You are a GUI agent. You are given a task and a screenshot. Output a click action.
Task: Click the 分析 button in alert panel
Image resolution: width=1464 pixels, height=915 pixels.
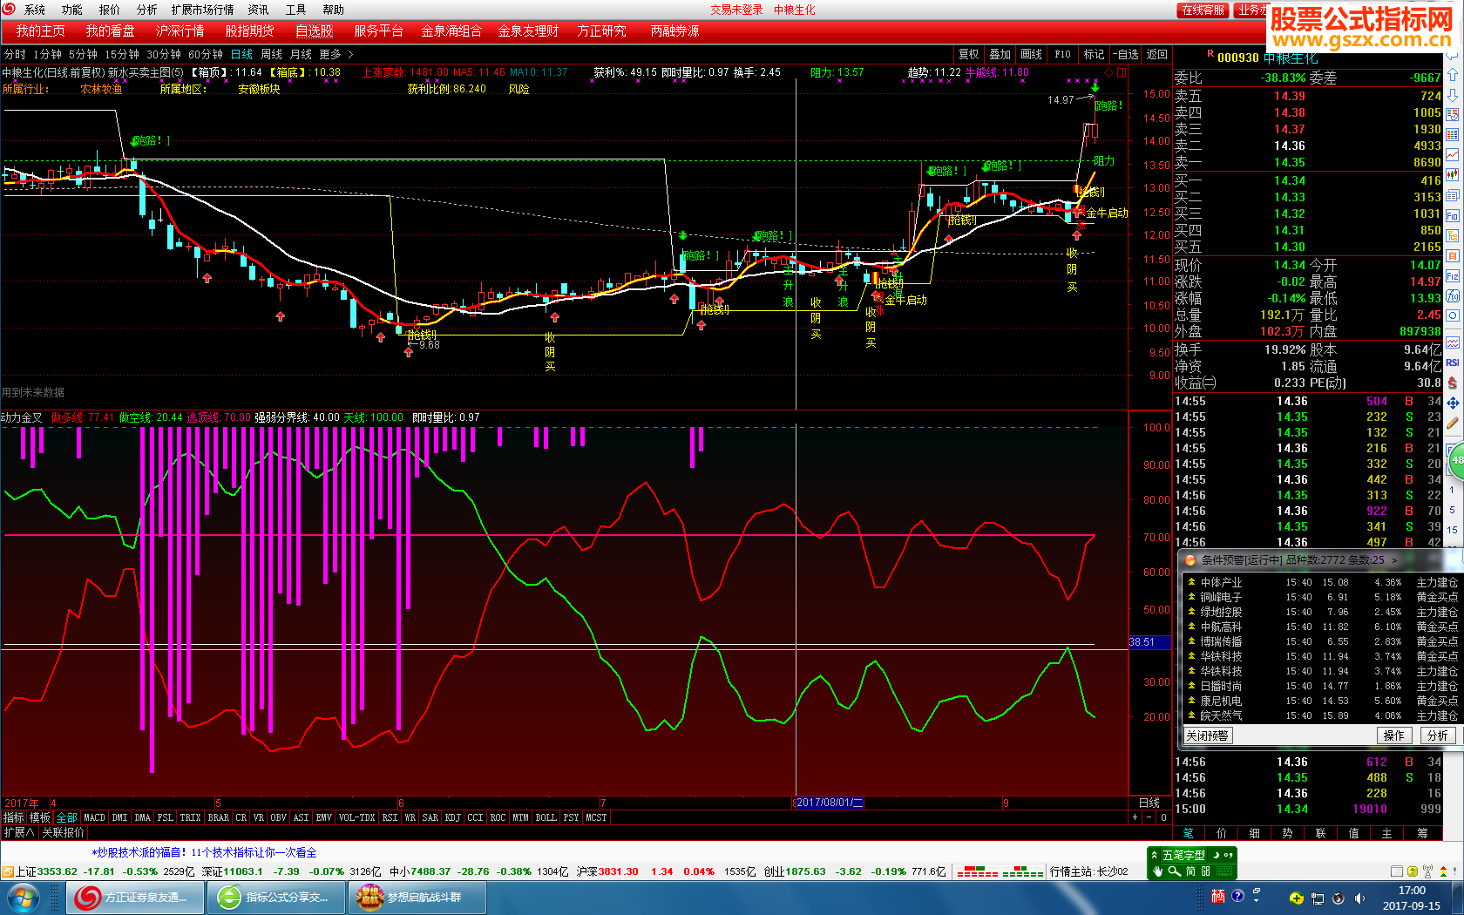pyautogui.click(x=1438, y=735)
